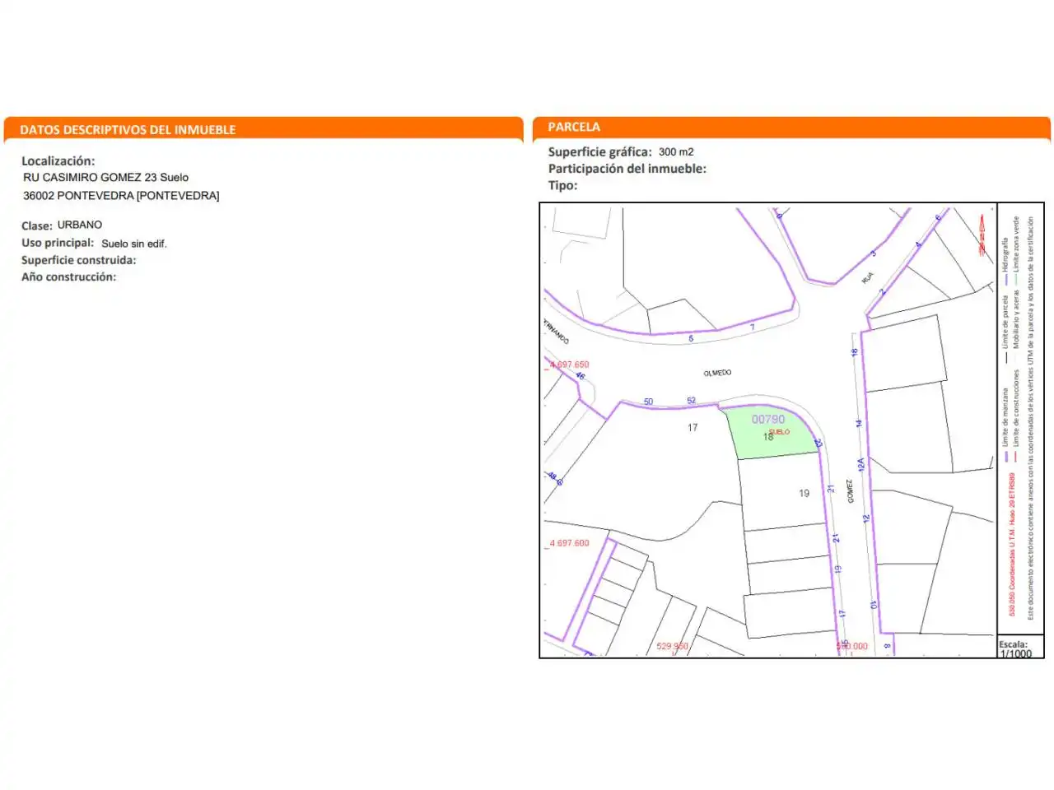Select the '300 m2' surface value

(676, 151)
